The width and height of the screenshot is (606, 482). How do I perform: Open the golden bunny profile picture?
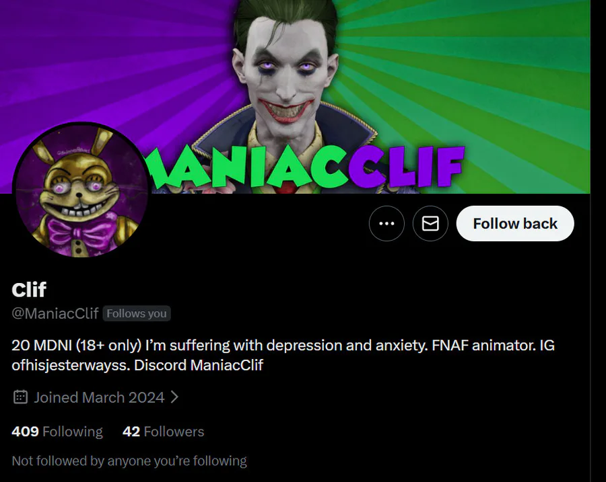(x=81, y=190)
